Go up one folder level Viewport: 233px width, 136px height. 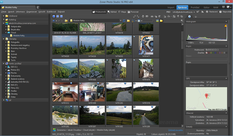[x=66, y=21]
